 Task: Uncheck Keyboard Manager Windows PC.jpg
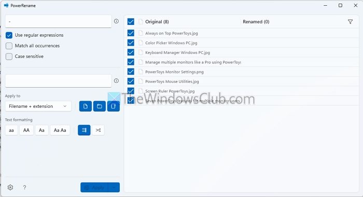click(x=131, y=52)
